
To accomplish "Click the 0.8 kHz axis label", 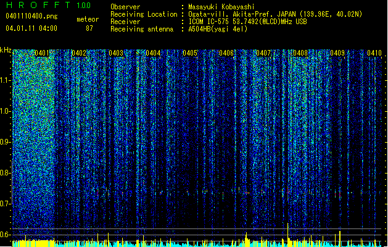I will pos(5,173).
